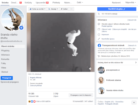Open the pracepresnet.cz page link
Image resolution: width=138 pixels, height=105 pixels.
point(113,70)
